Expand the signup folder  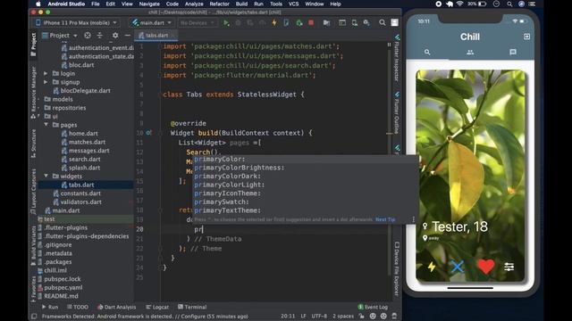[46, 82]
